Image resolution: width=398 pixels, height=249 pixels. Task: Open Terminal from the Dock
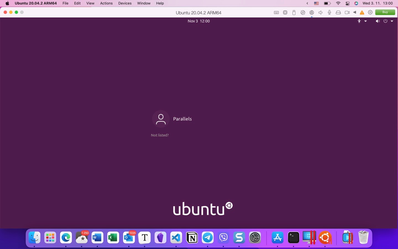[293, 237]
